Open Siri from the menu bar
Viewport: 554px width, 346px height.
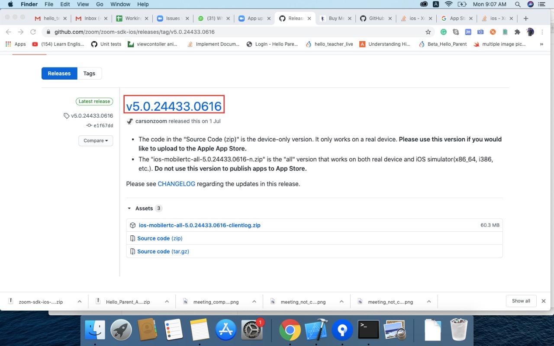coord(531,4)
